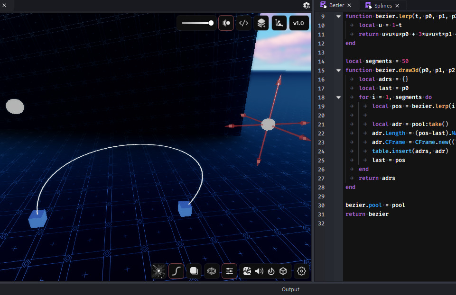Select the spline curve tool
This screenshot has height=295, width=456.
pos(176,271)
